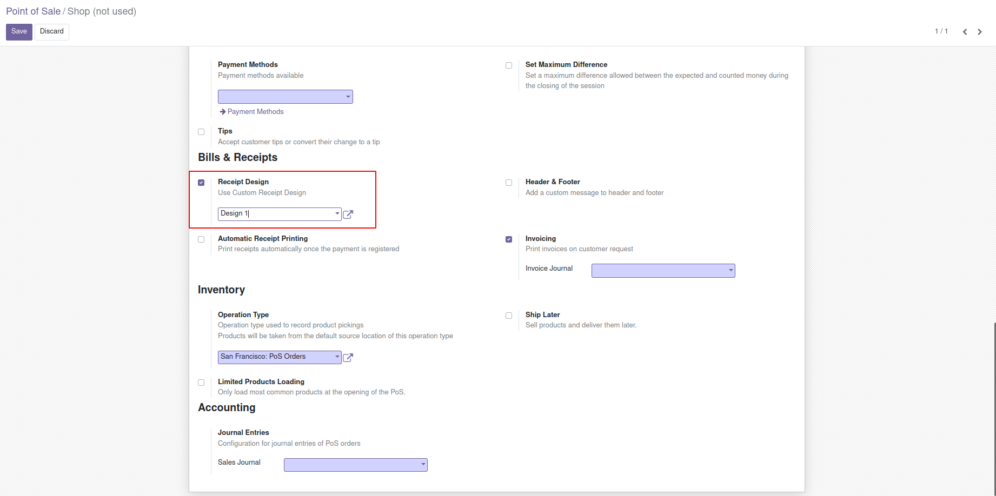Viewport: 996px width, 496px height.
Task: Go to the next record arrow
Action: click(x=980, y=32)
